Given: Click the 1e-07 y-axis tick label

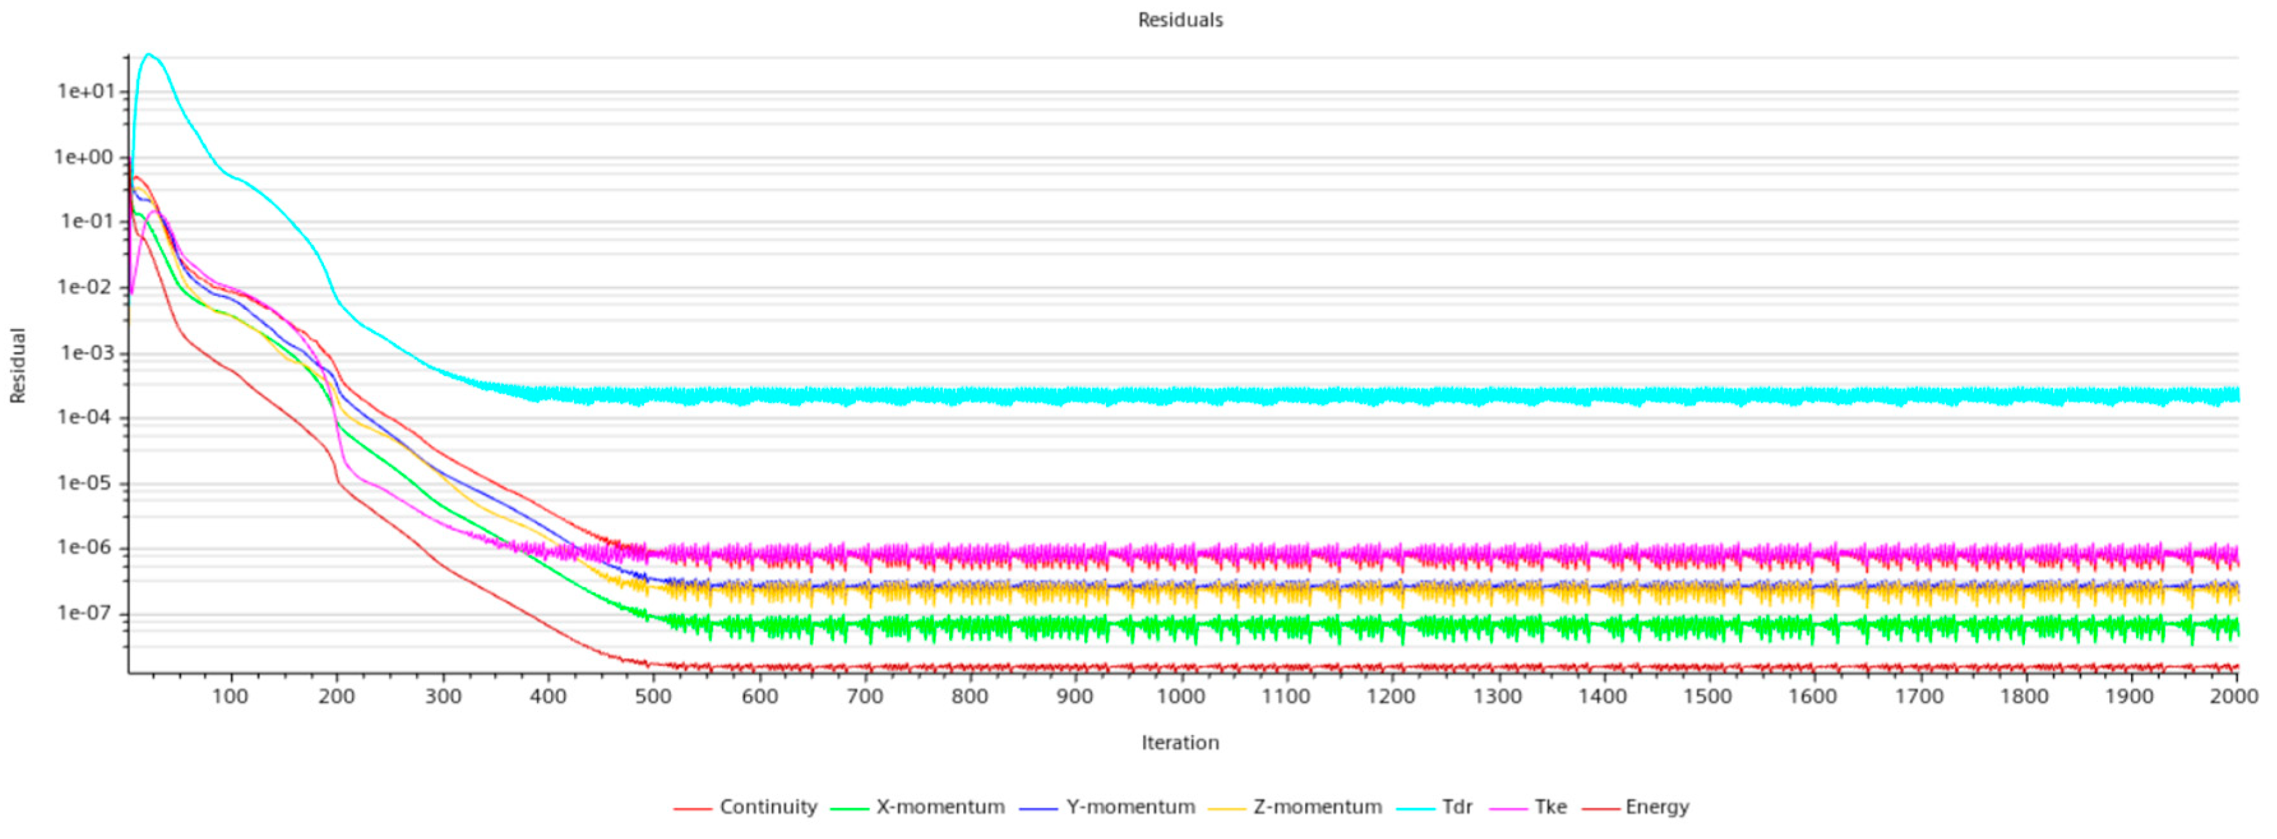Looking at the screenshot, I should (85, 613).
